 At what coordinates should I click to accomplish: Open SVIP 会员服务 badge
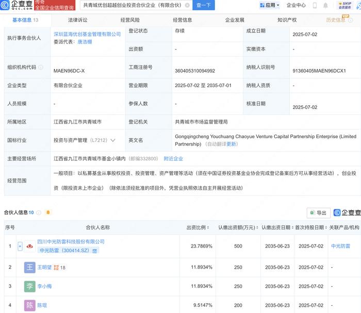[344, 5]
